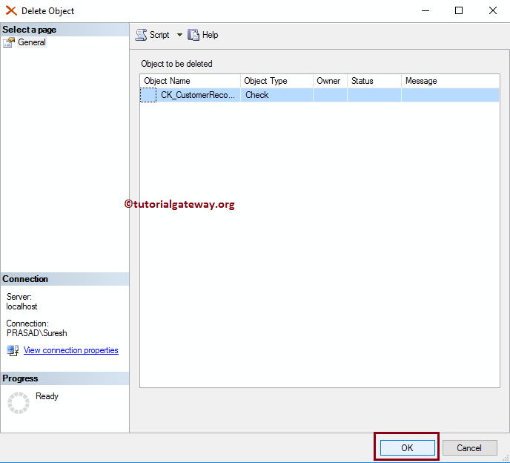The width and height of the screenshot is (510, 463).
Task: Click the View connection properties link
Action: (71, 350)
